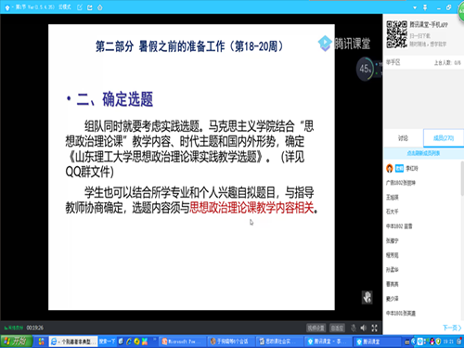This screenshot has height=348, width=464.
Task: Click the raise-hand icon on slide
Action: [x=367, y=298]
